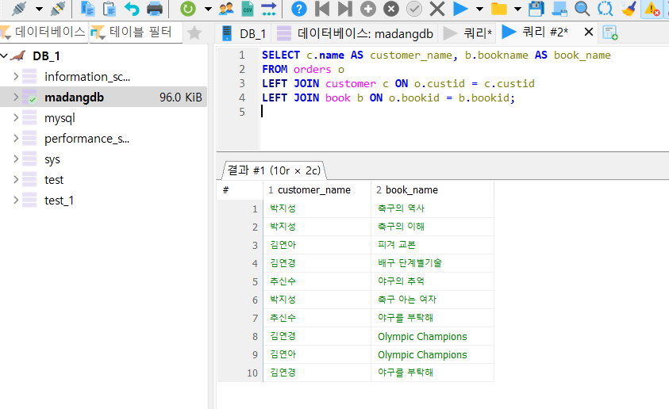Screen dimensions: 669x409
Task: Click the '배구 단계별기술' cell
Action: click(x=433, y=263)
